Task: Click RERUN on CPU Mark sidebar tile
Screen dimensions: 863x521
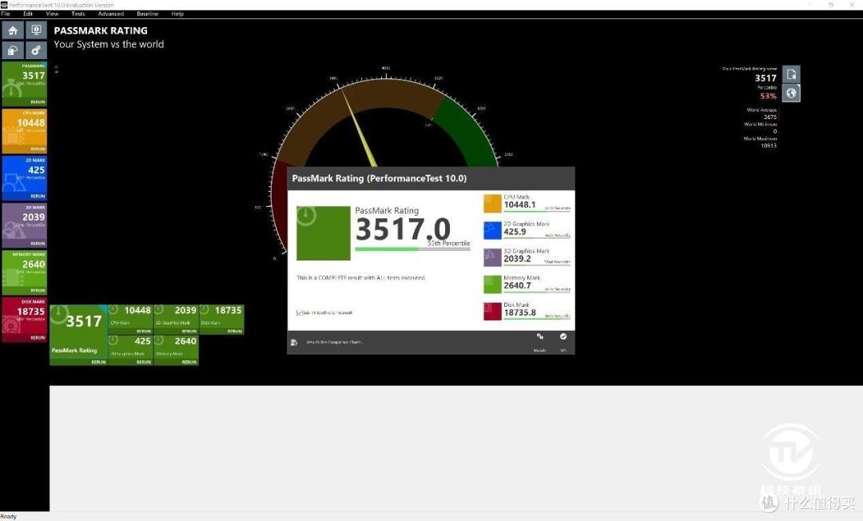Action: point(38,149)
